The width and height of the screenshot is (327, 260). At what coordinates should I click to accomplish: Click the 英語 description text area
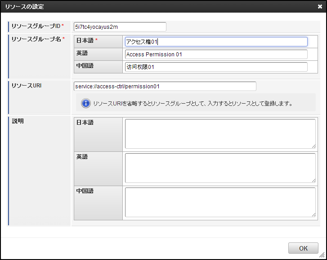click(x=220, y=168)
